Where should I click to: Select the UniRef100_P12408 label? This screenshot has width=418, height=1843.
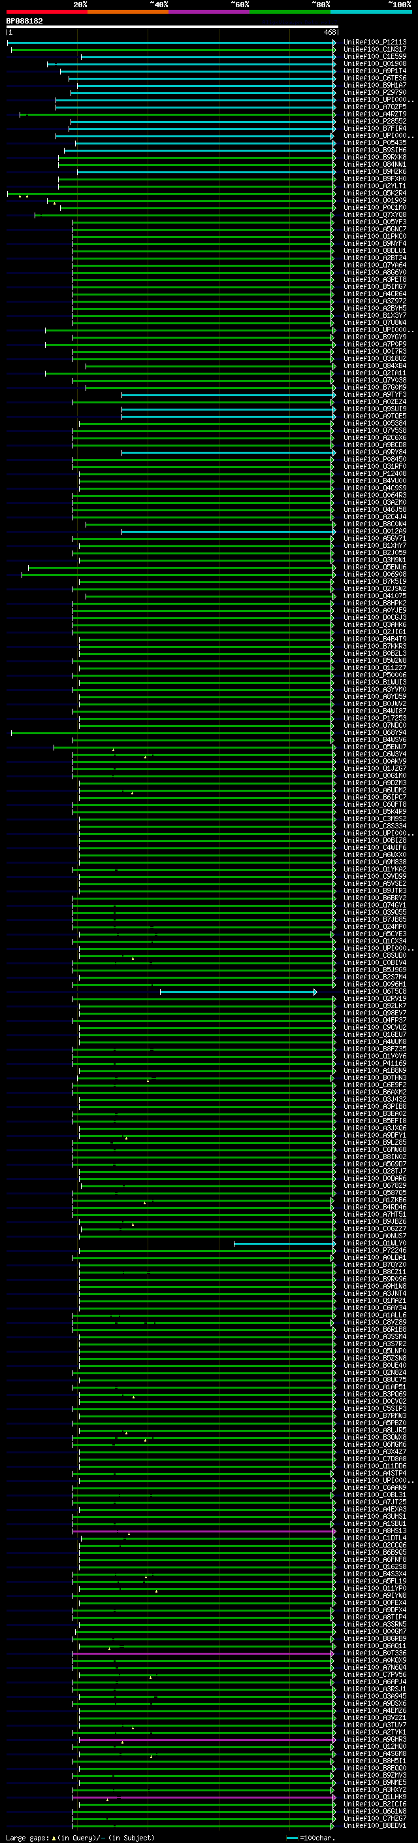tap(374, 473)
